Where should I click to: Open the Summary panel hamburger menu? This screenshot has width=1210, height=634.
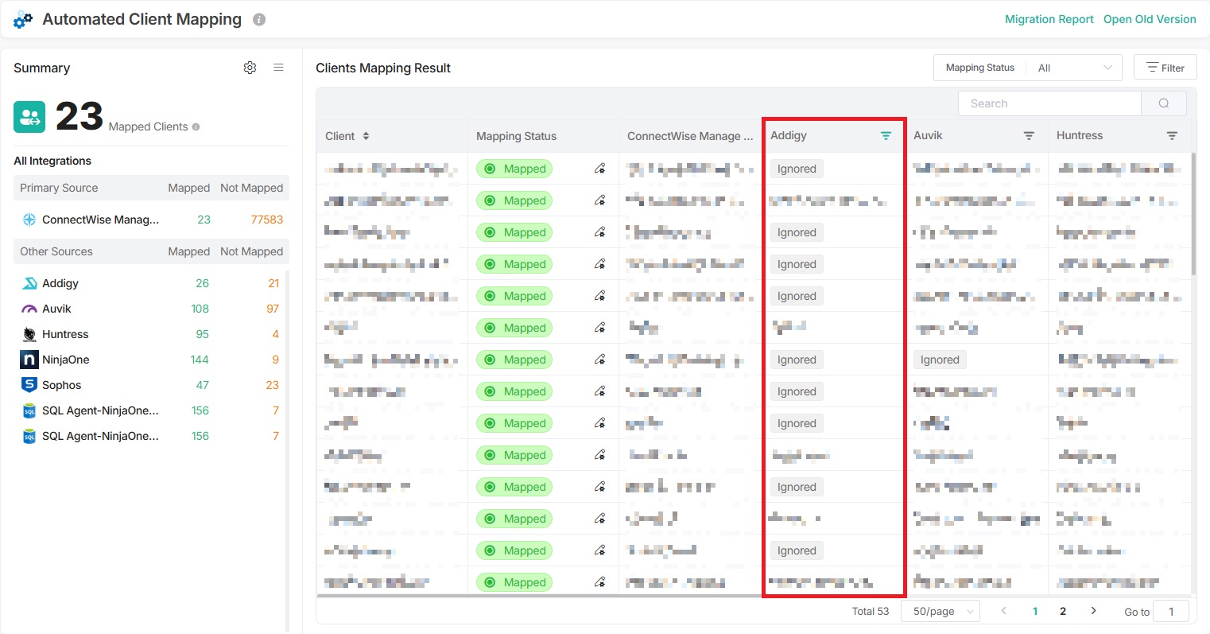click(278, 68)
